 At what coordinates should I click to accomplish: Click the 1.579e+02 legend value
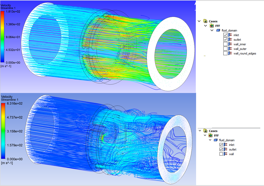[15, 145]
